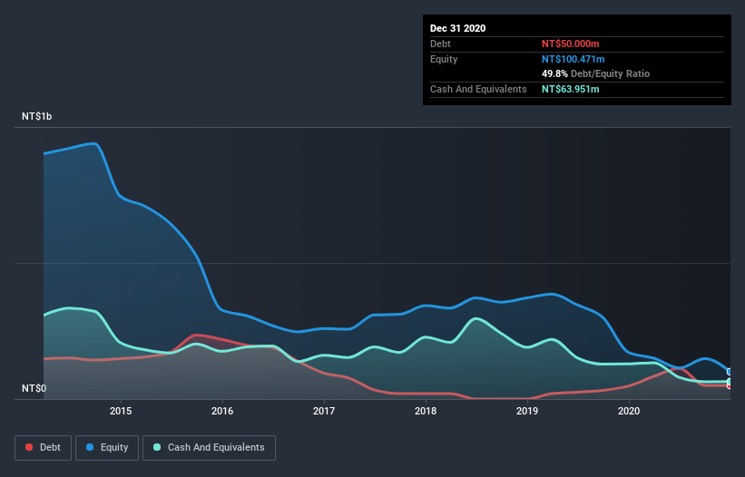Click the 2017 x-axis label
The width and height of the screenshot is (745, 477).
click(324, 411)
